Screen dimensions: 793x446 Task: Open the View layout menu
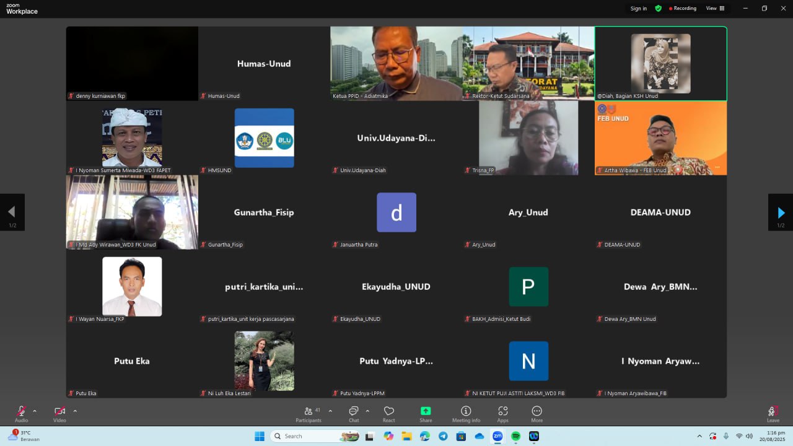pos(715,9)
